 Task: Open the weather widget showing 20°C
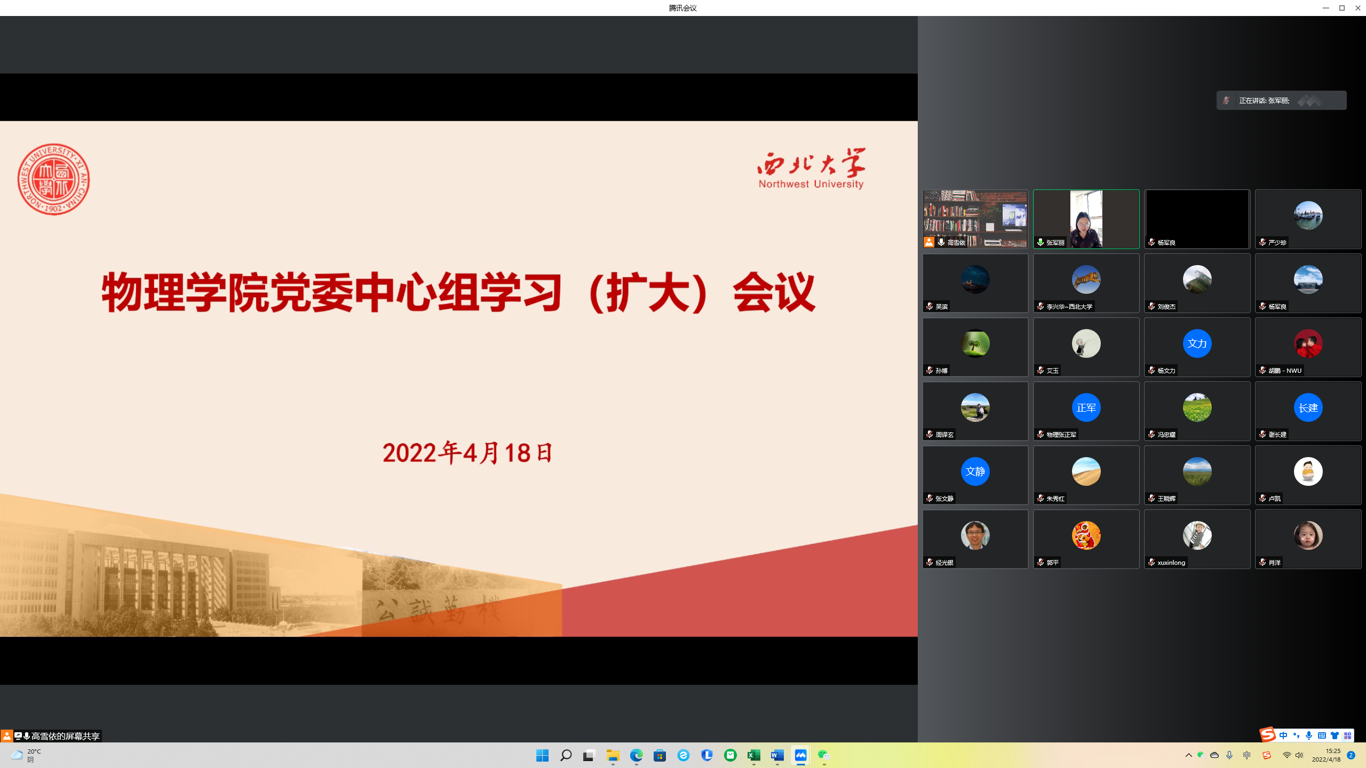click(x=27, y=755)
